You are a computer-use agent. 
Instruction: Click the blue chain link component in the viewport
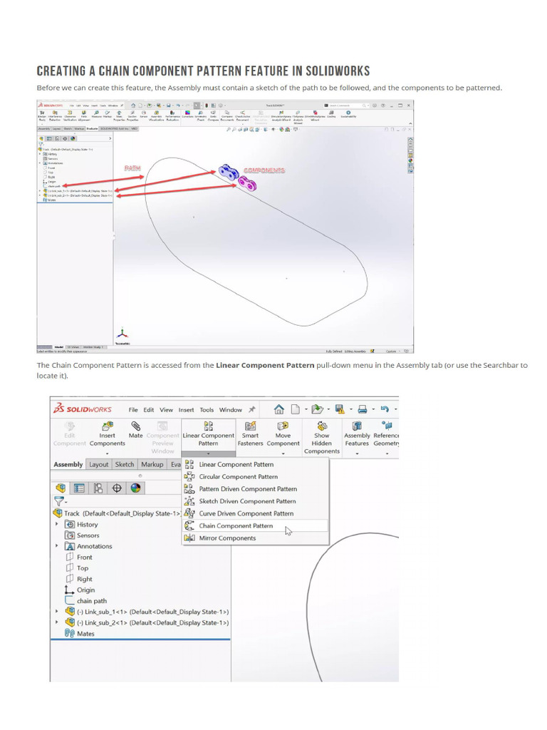click(x=229, y=173)
